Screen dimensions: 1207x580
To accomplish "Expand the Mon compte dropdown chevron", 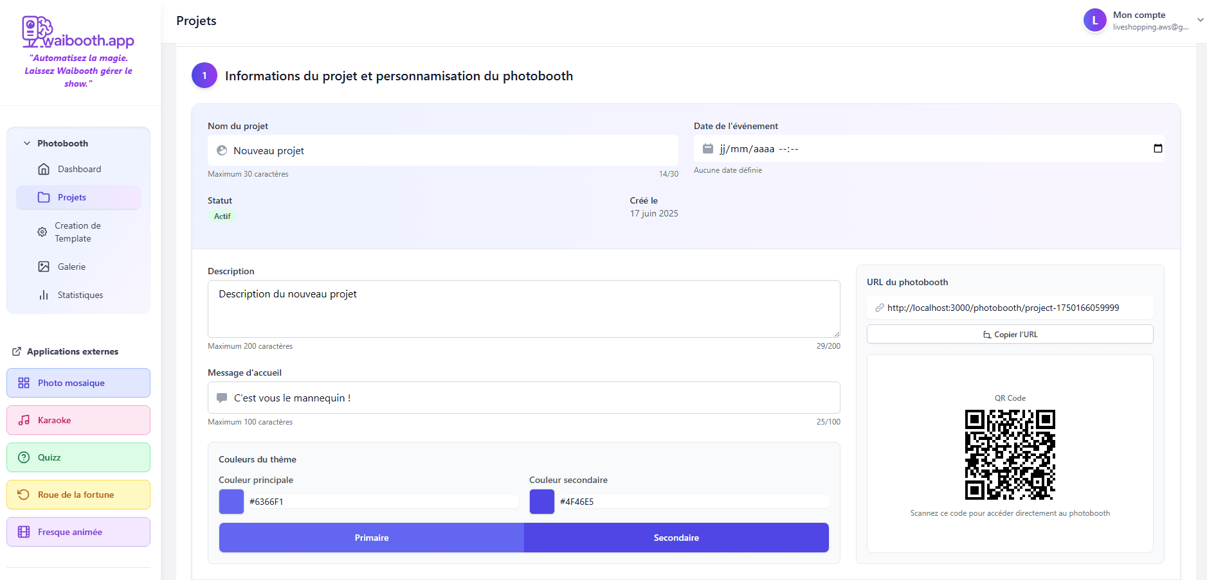I will [x=1200, y=20].
